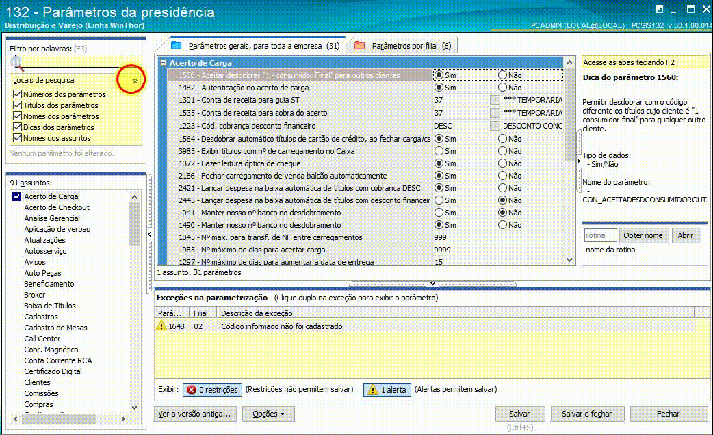Screen dimensions: 713x435
Task: Select Não for parameter 1490
Action: point(502,225)
